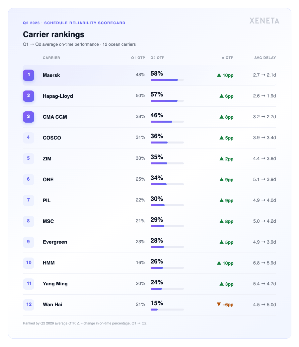
Task: Click the Carrier rankings title
Action: [54, 34]
